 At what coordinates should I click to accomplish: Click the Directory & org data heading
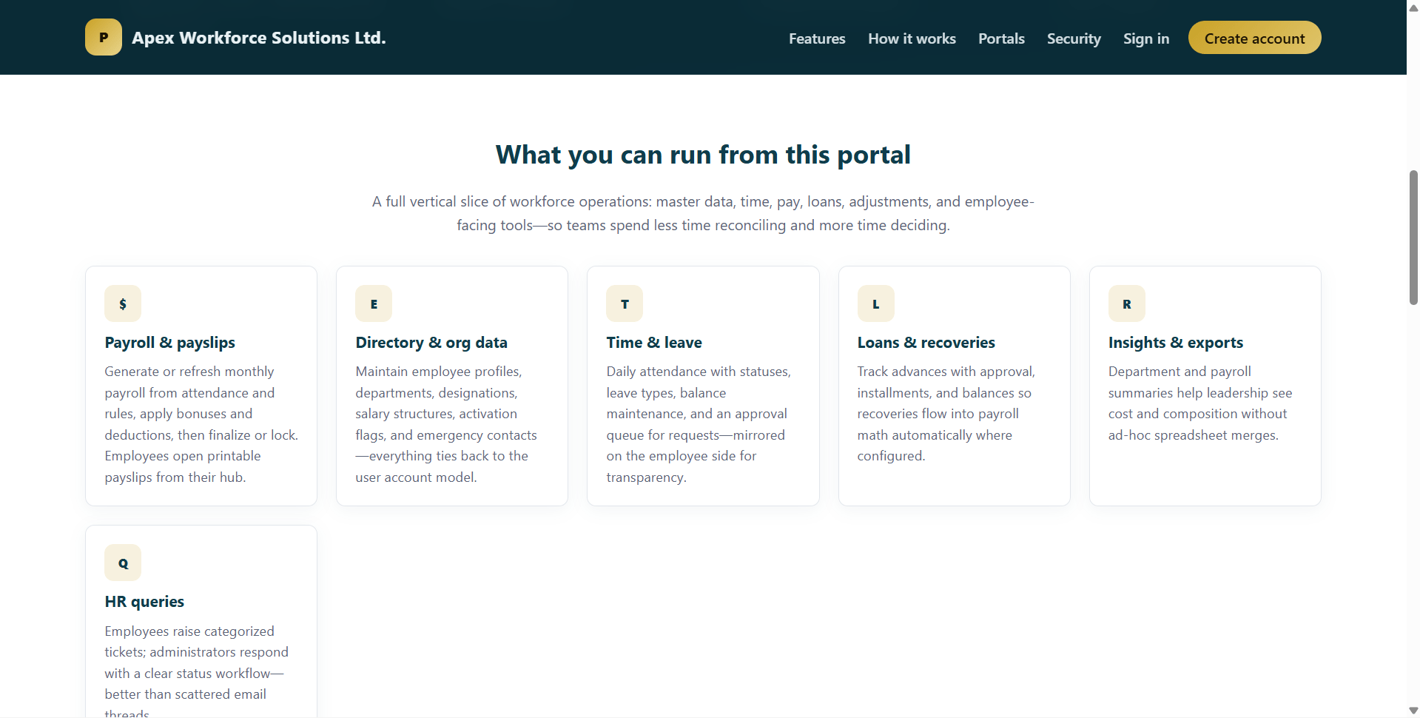tap(431, 343)
